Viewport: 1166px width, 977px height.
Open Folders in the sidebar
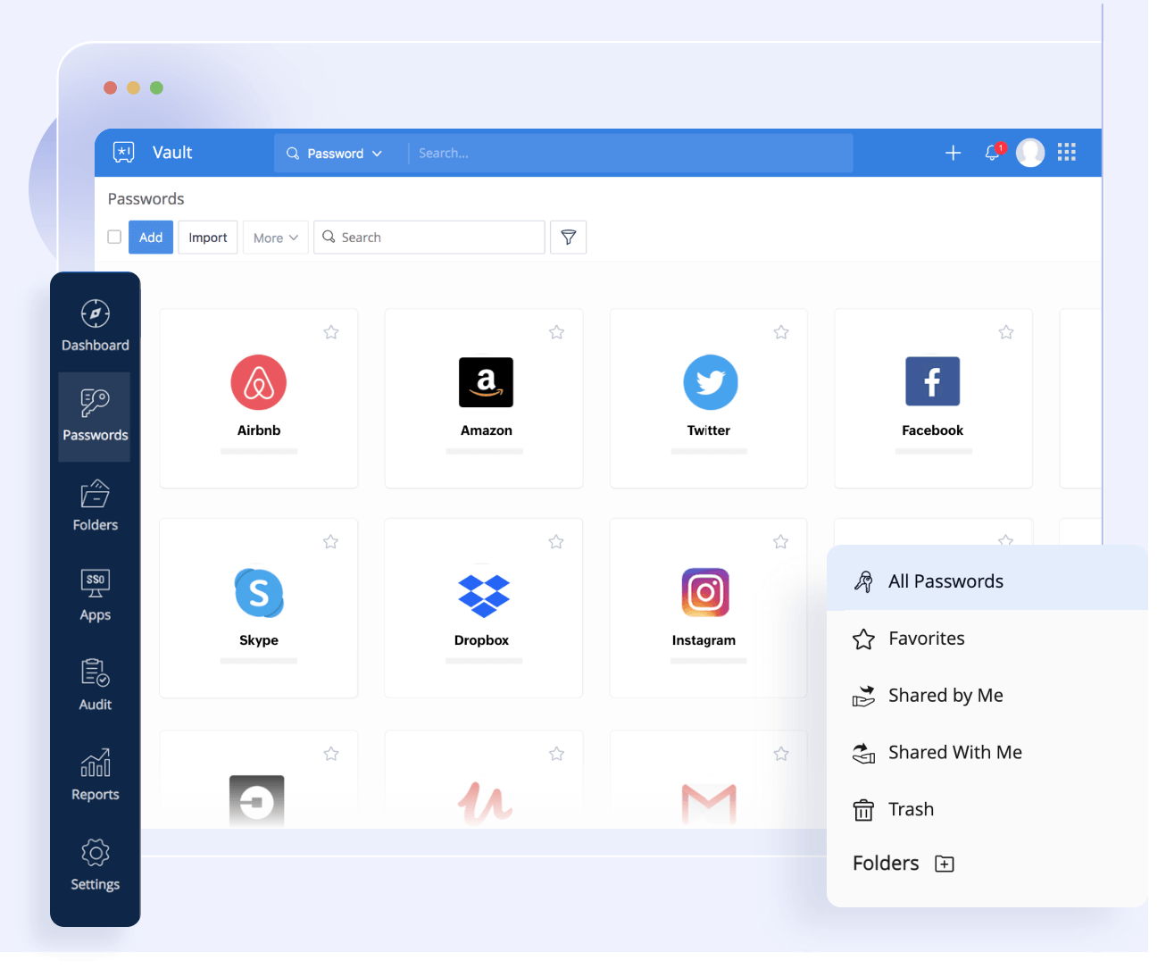(95, 506)
